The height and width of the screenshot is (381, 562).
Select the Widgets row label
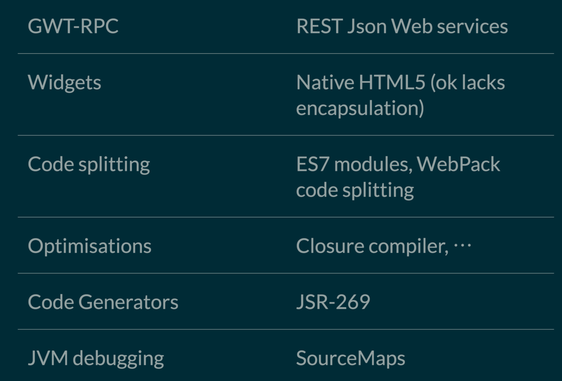pyautogui.click(x=65, y=82)
